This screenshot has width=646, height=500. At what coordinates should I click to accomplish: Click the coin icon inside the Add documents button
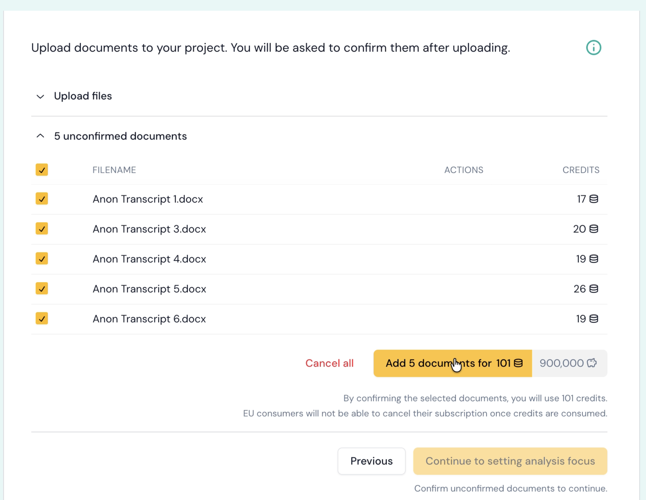(x=518, y=363)
